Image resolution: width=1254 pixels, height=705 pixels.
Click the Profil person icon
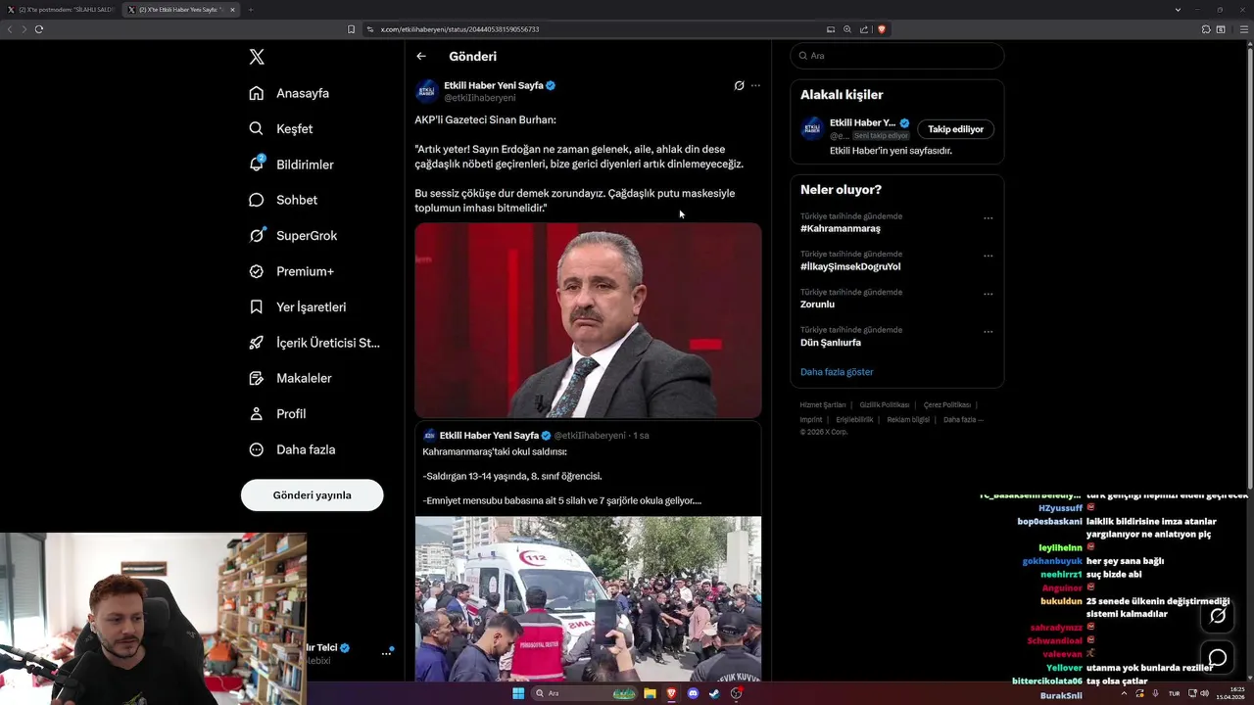(257, 413)
